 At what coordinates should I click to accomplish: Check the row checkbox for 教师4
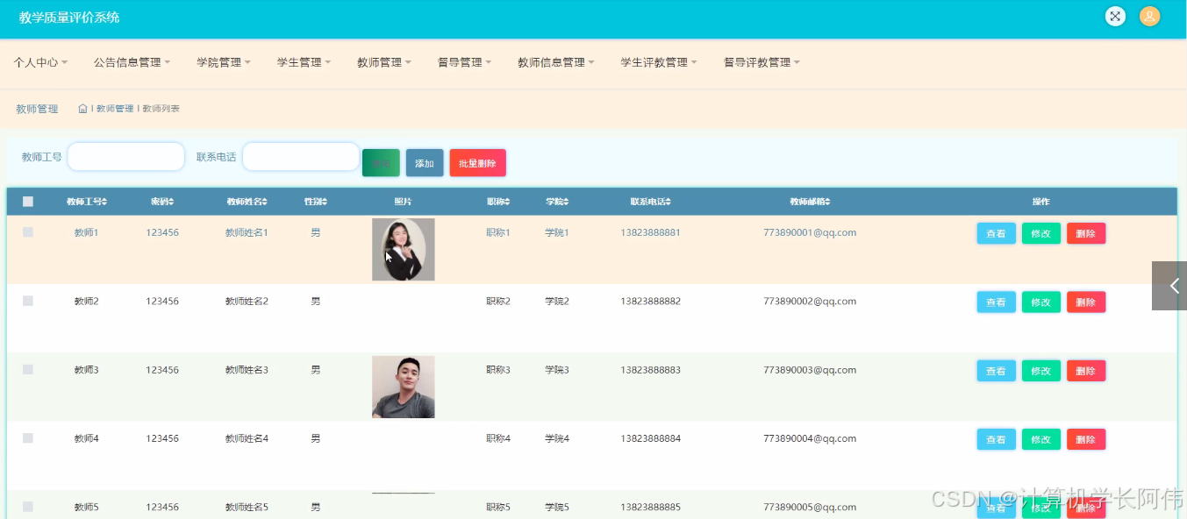(28, 437)
